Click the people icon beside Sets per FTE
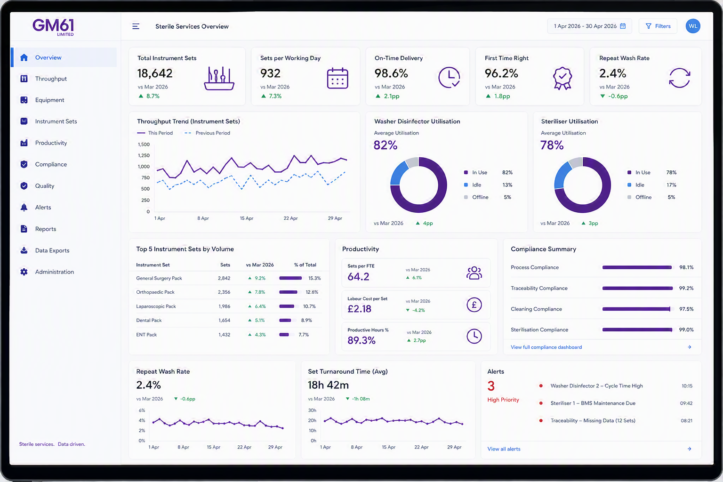 [474, 273]
